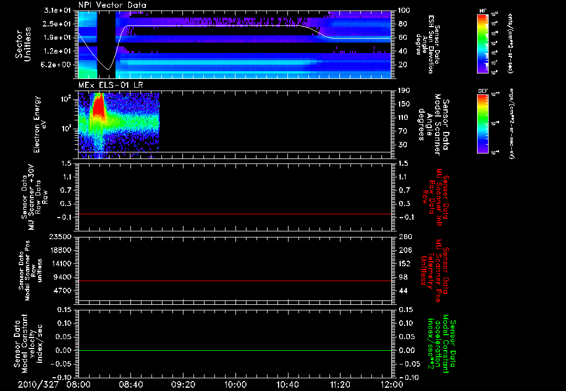Image resolution: width=566 pixels, height=391 pixels.
Task: Click the Electron Energy eV axis label
Action: pos(40,124)
